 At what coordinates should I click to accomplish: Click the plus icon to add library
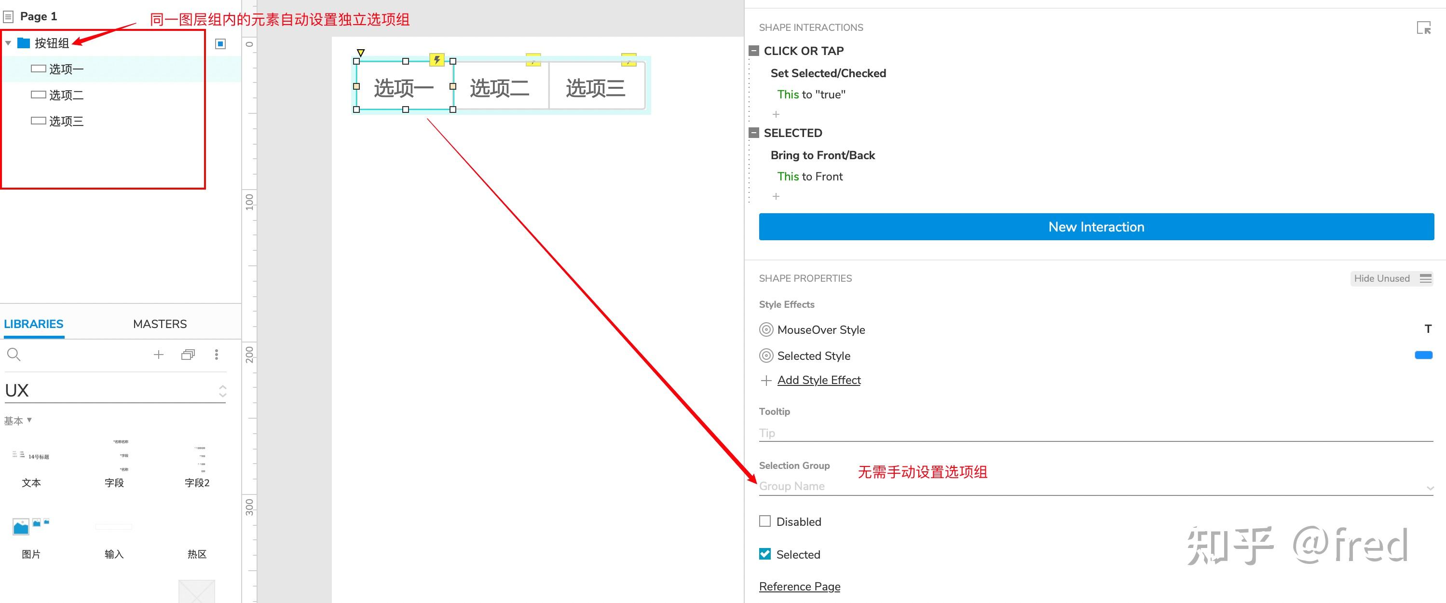(158, 354)
